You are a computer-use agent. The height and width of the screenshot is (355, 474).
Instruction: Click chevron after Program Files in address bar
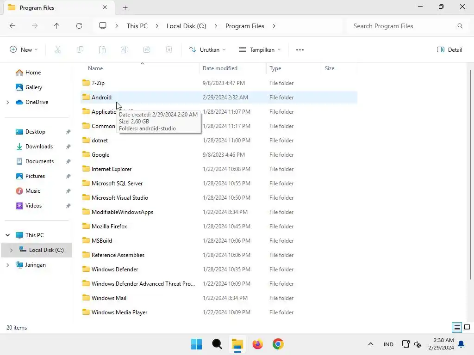tap(274, 26)
